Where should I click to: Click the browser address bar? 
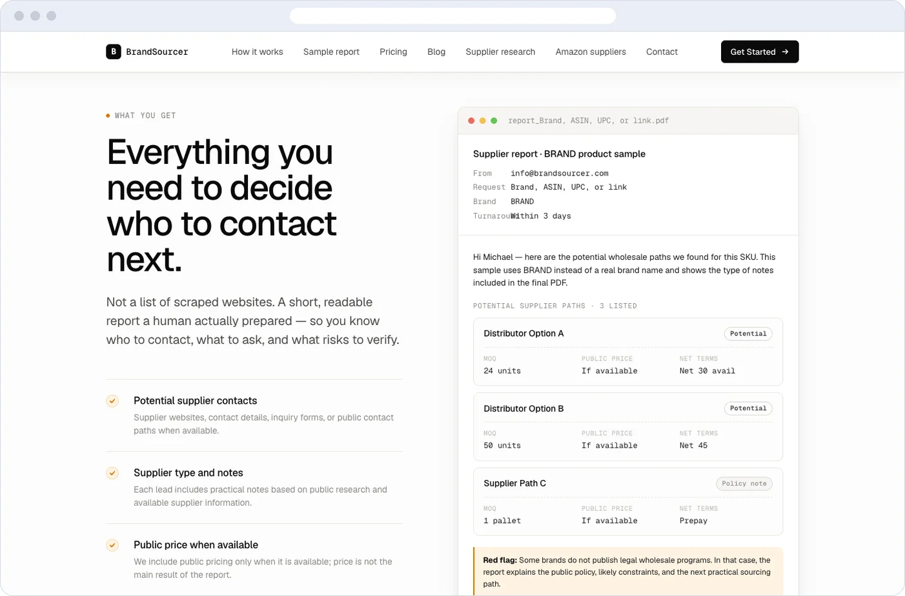[x=452, y=15]
